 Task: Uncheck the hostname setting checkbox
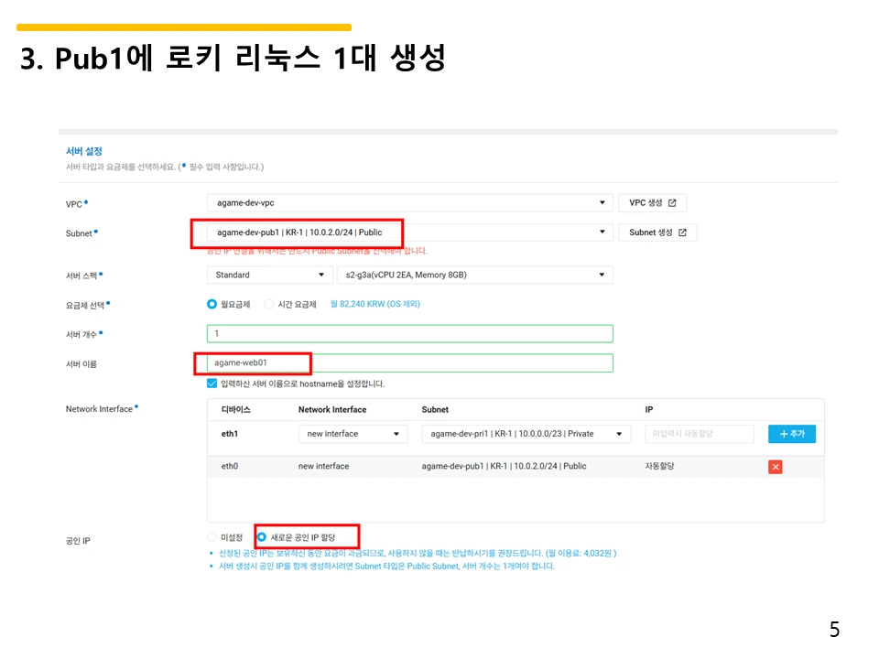213,383
